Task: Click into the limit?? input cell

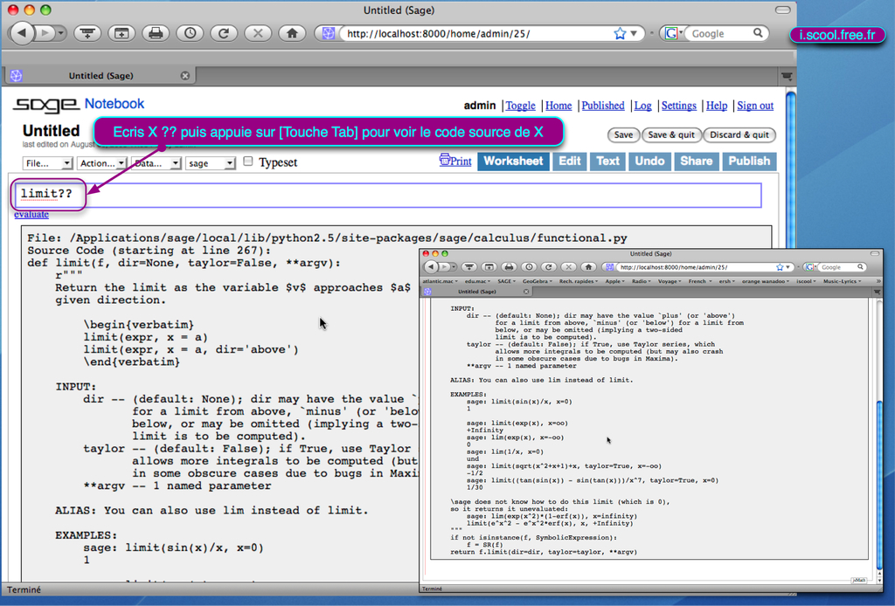Action: pos(386,195)
